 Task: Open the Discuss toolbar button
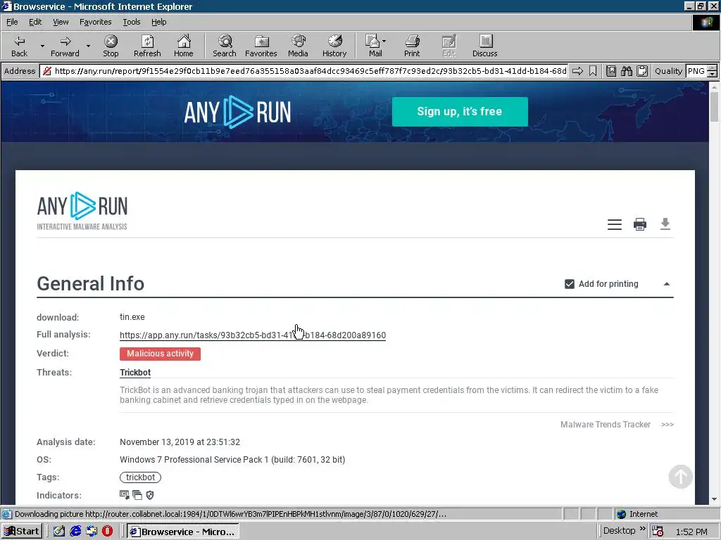tap(484, 46)
